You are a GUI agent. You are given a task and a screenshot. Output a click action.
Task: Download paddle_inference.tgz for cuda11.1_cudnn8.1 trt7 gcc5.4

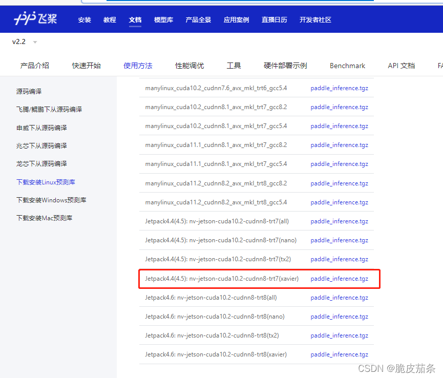click(x=340, y=164)
